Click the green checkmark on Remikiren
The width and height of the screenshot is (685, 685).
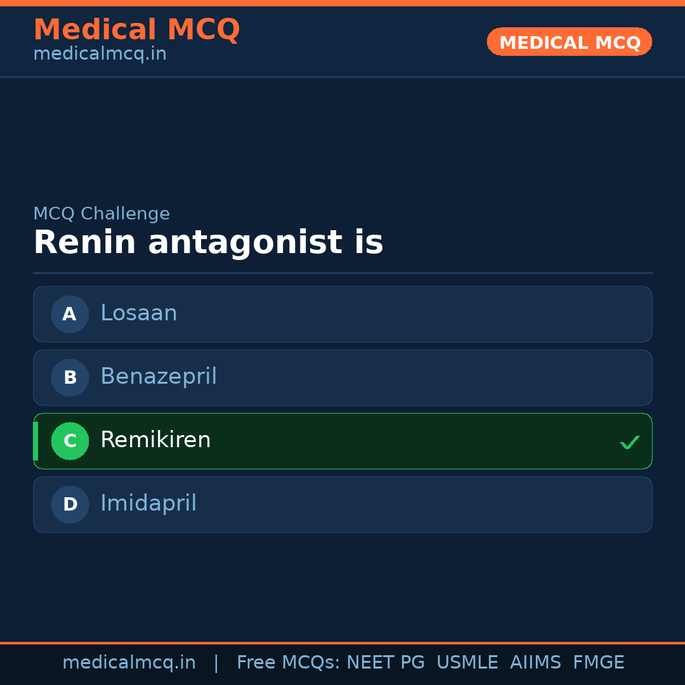point(630,441)
